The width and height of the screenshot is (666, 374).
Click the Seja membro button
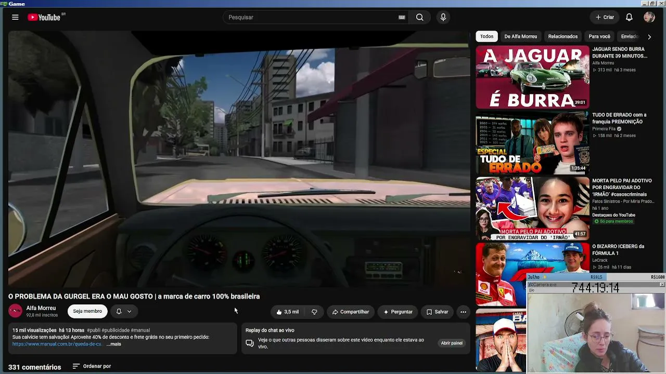click(x=87, y=311)
